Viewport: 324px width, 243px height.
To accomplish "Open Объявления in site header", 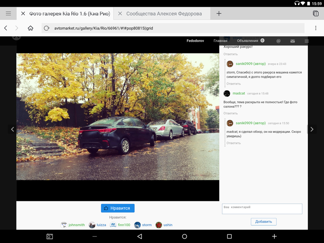I will coord(248,41).
